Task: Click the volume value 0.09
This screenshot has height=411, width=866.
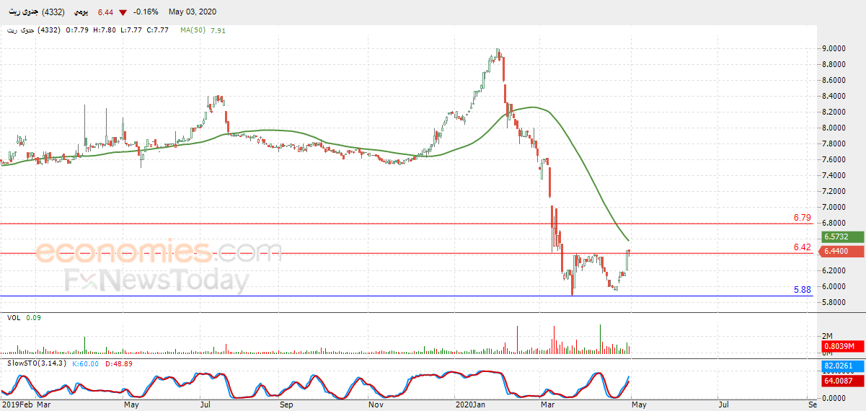Action: point(34,317)
